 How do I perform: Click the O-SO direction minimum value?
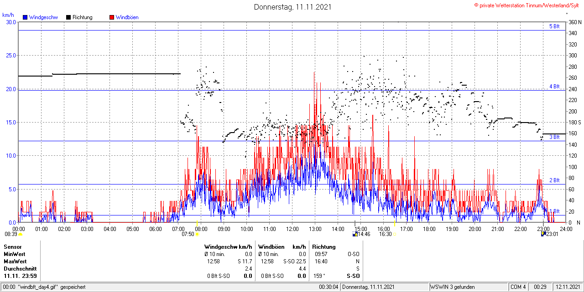coord(354,254)
